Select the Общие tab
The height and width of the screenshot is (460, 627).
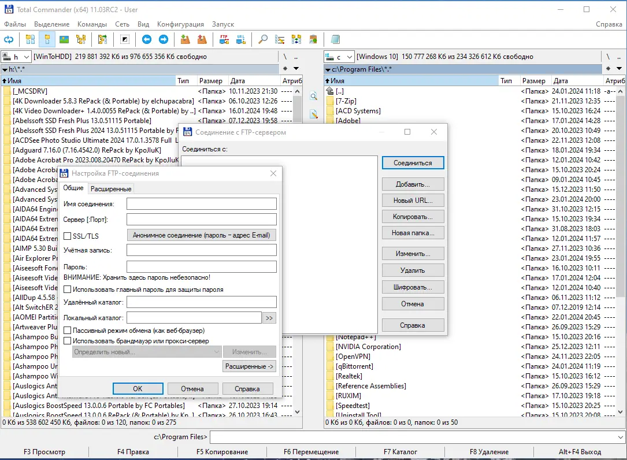point(73,188)
